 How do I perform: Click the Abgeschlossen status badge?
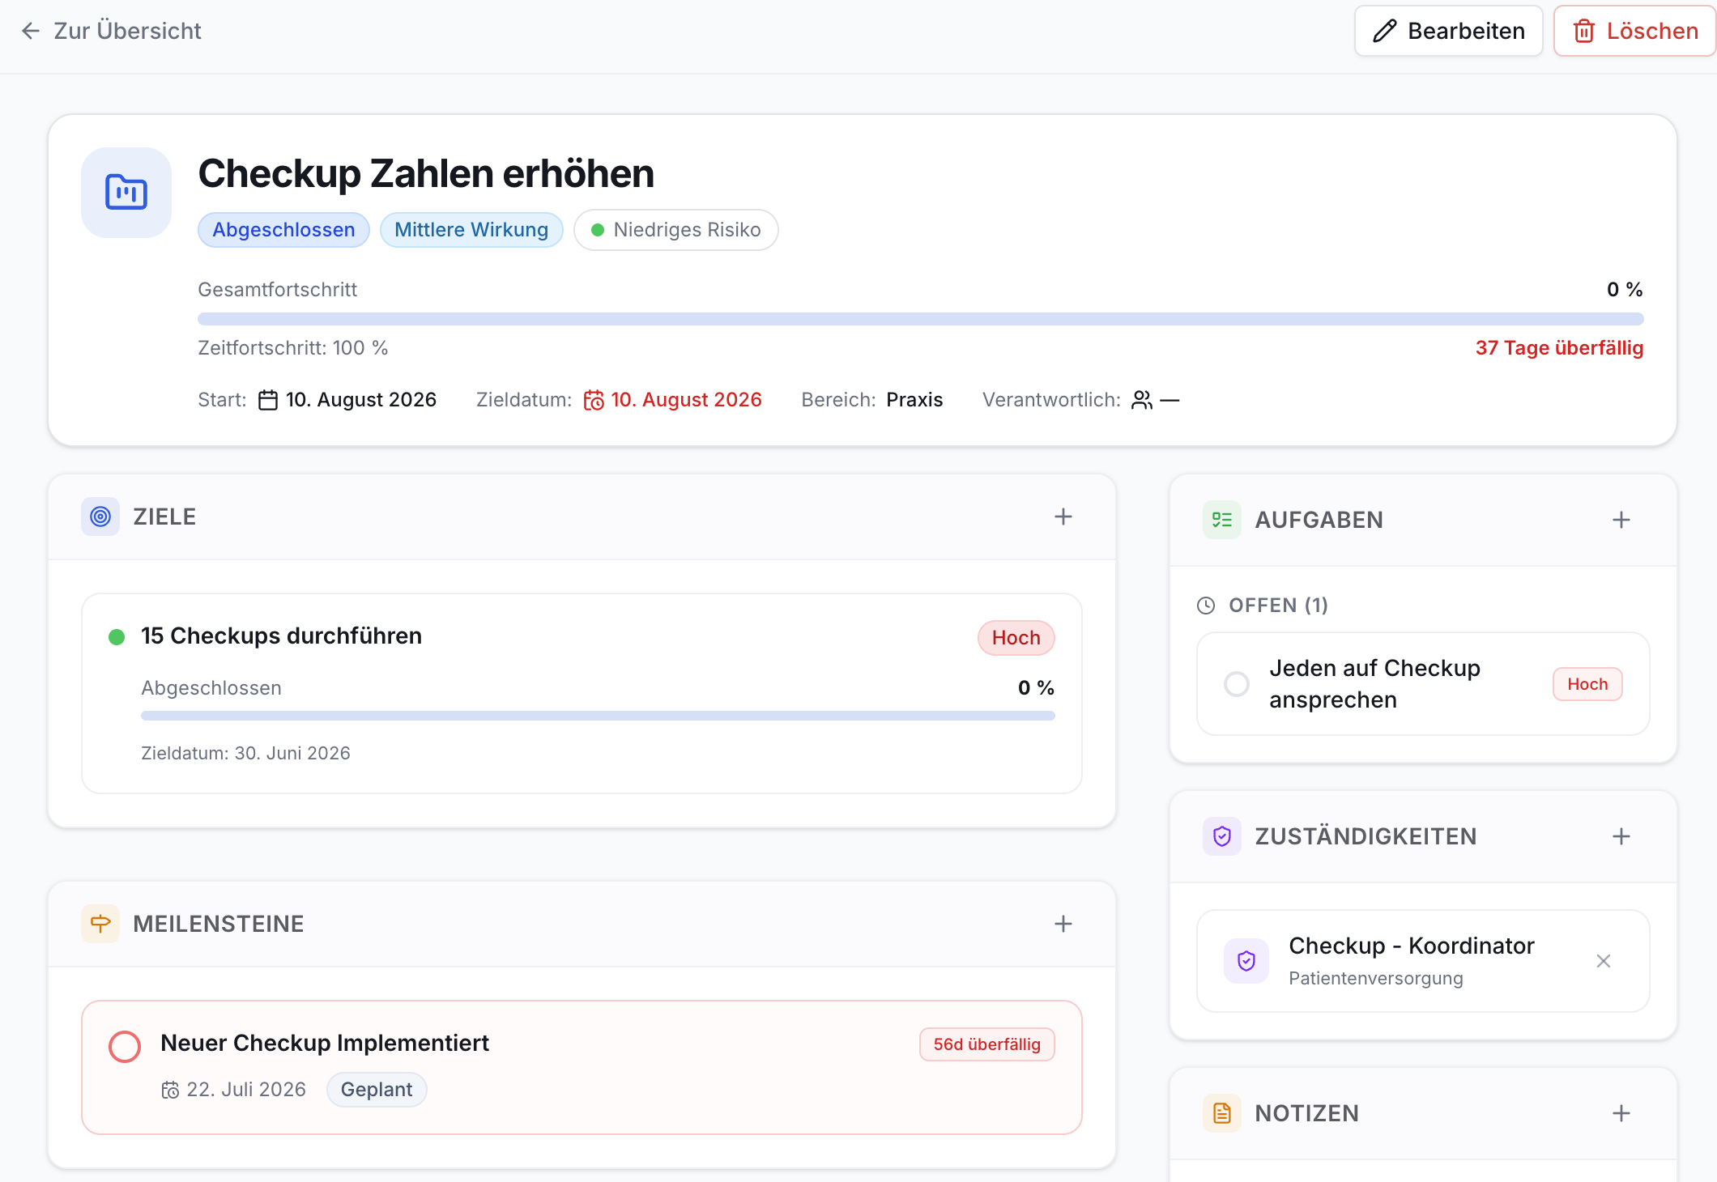click(283, 230)
